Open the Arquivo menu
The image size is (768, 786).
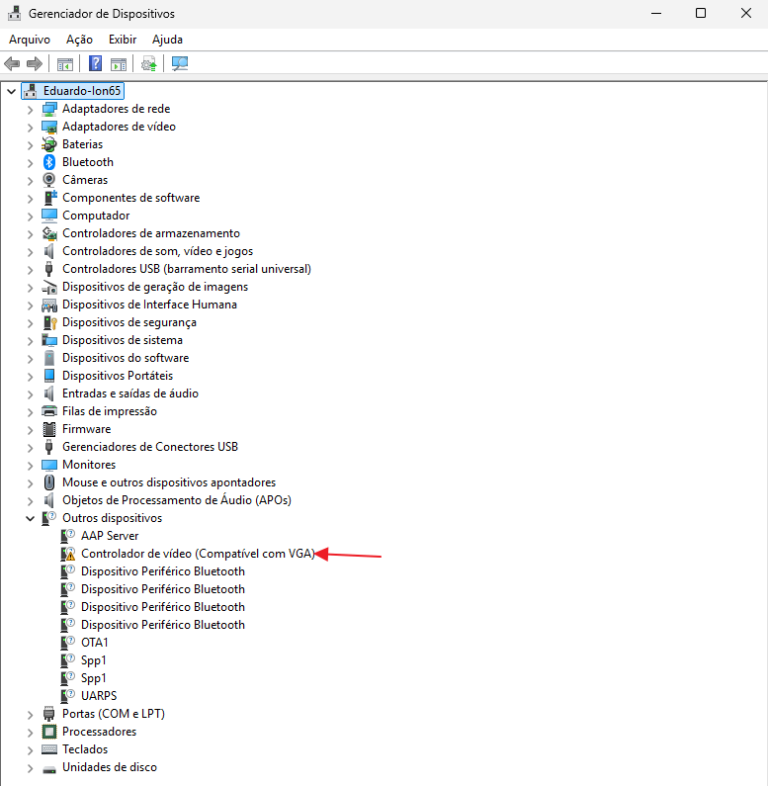coord(30,40)
